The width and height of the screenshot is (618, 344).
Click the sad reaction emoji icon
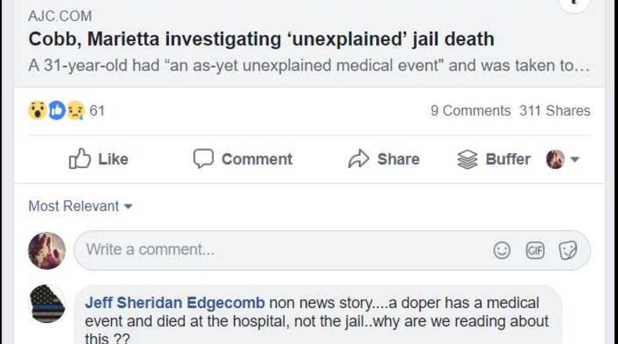75,111
